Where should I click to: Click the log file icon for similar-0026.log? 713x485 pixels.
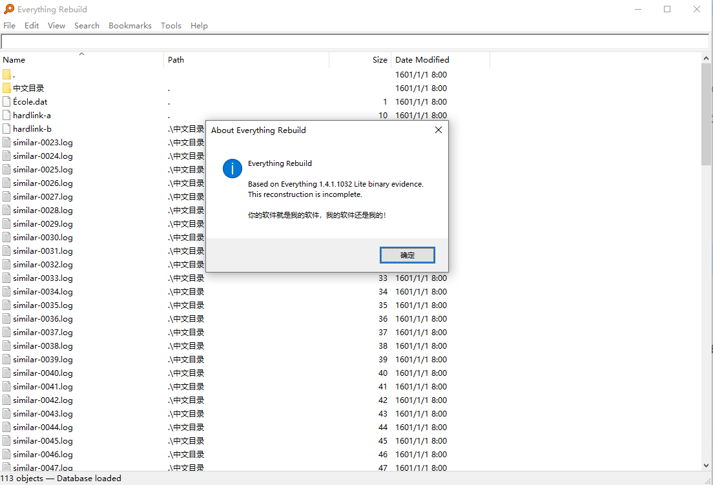click(6, 183)
